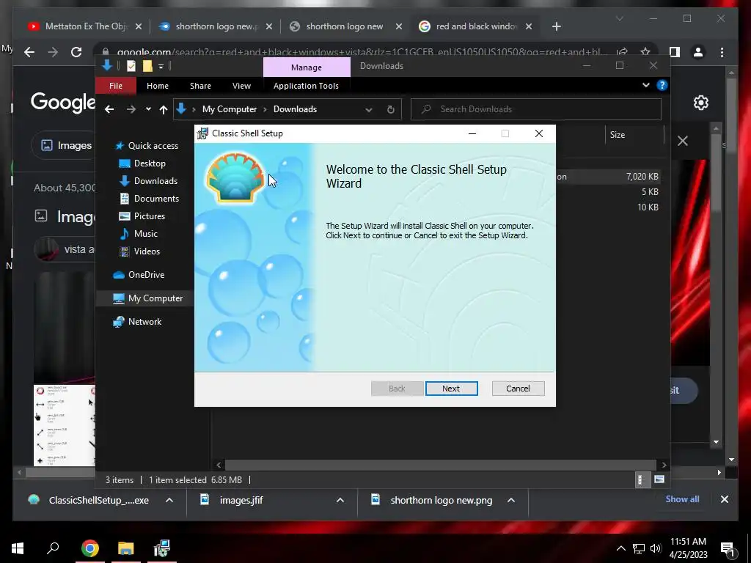
Task: Close the red and black windows tab
Action: [529, 26]
